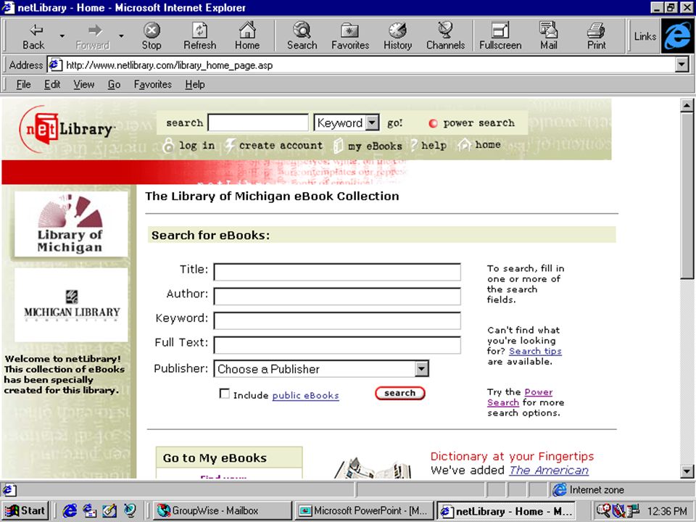Click the house icon beside home
Viewport: 696px width, 522px height.
pyautogui.click(x=464, y=145)
